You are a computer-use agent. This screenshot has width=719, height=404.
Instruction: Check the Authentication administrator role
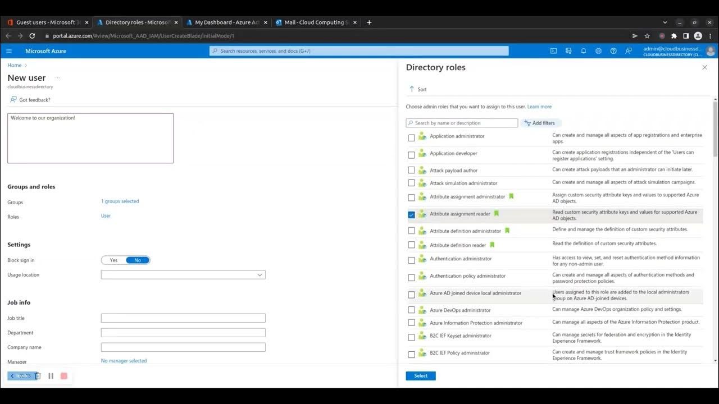coord(412,260)
